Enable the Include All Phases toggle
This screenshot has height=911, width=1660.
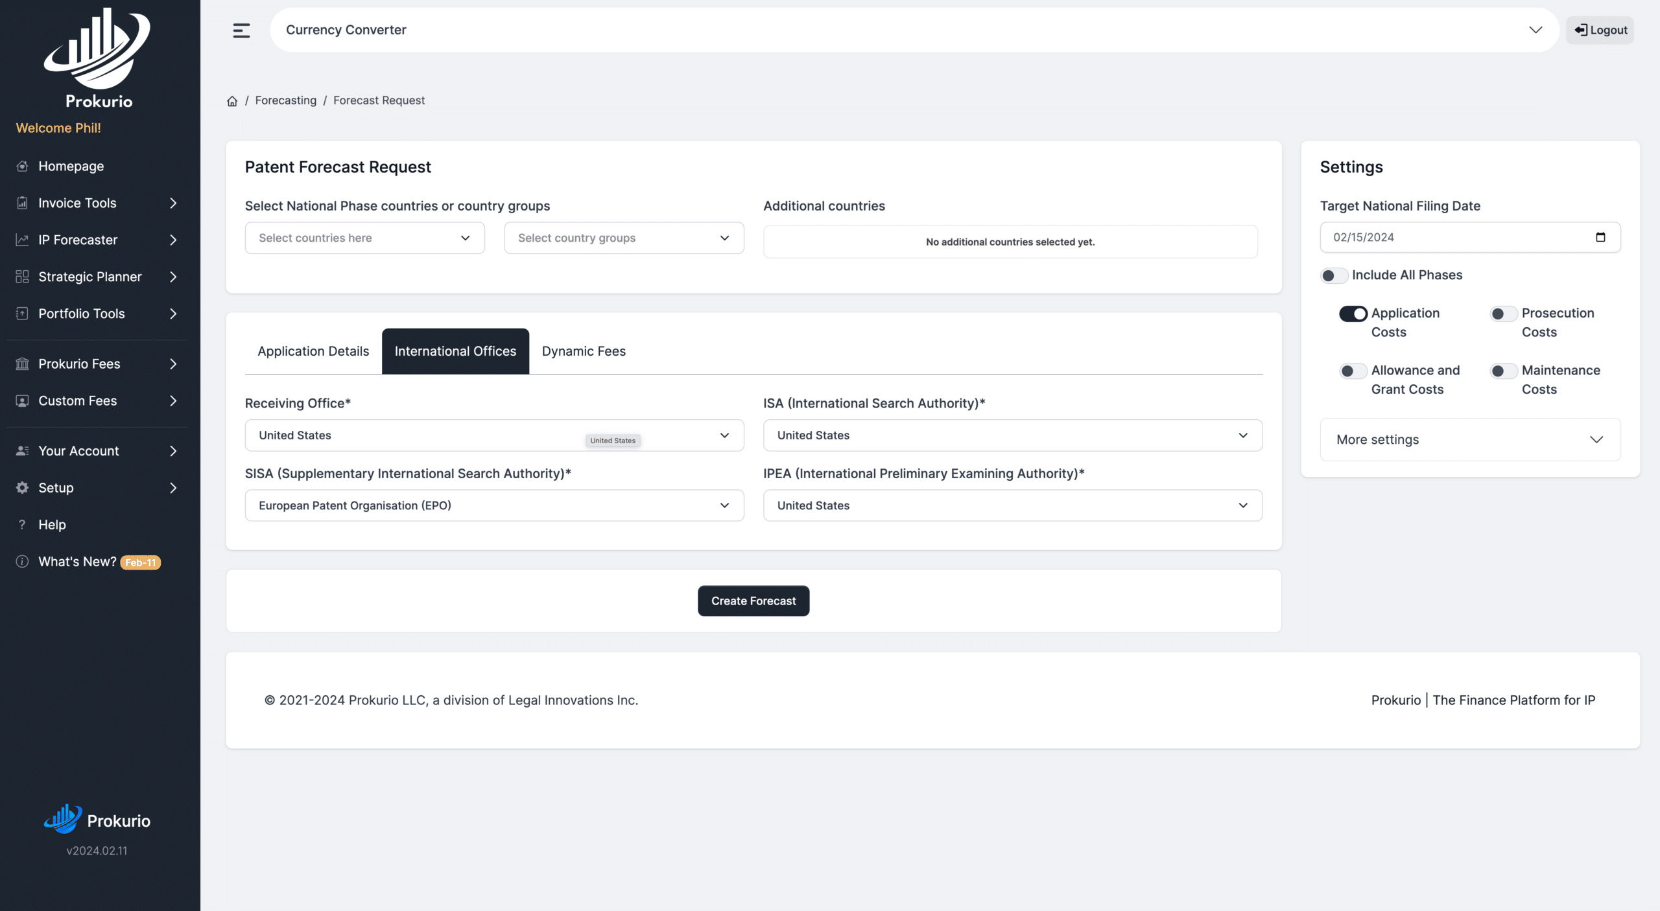[x=1334, y=275]
